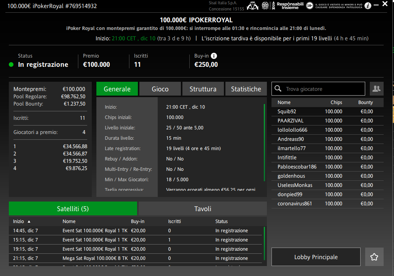The height and width of the screenshot is (276, 394).
Task: Sort satellites by the Status column
Action: [x=221, y=221]
